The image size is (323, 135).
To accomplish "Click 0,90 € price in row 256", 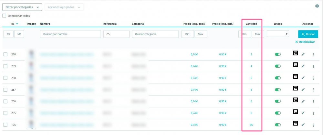I will (x=223, y=101).
